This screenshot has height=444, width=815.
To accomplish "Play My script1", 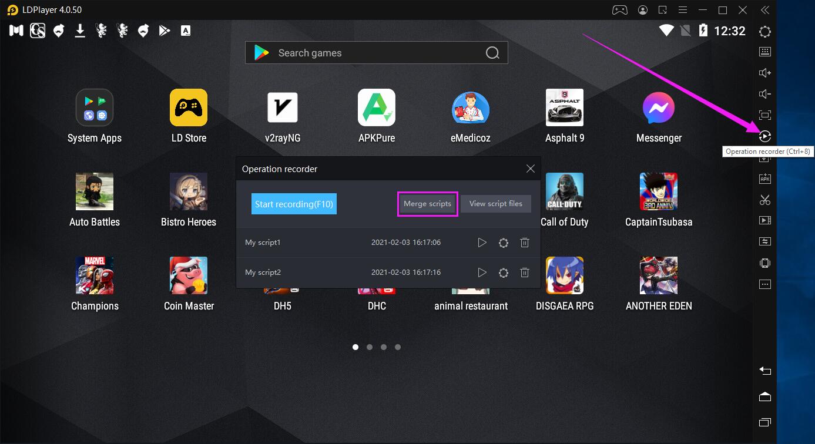I will pos(482,243).
